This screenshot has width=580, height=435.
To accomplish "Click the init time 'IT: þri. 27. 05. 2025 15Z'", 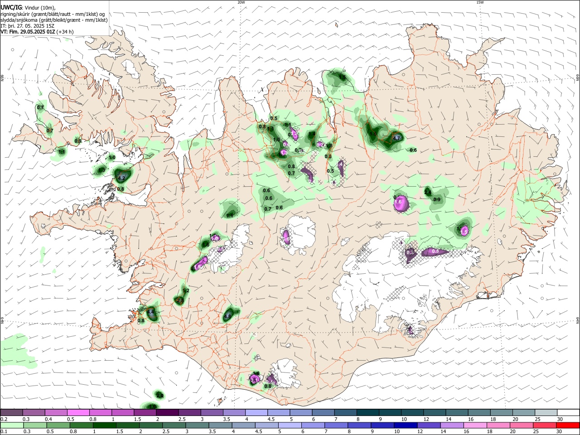I will point(28,26).
